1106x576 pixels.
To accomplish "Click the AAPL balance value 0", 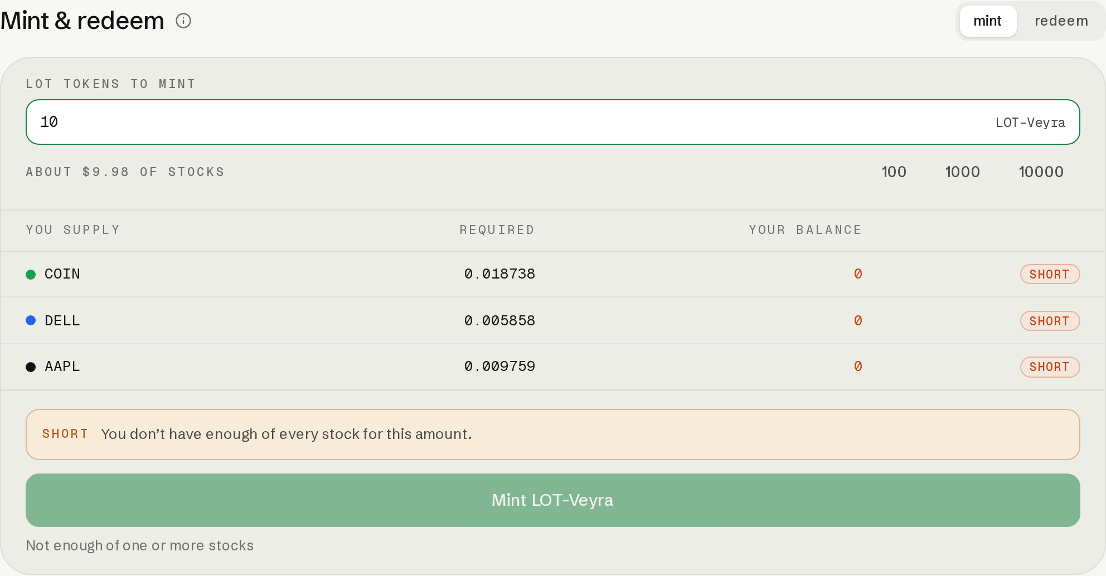I will pos(858,367).
